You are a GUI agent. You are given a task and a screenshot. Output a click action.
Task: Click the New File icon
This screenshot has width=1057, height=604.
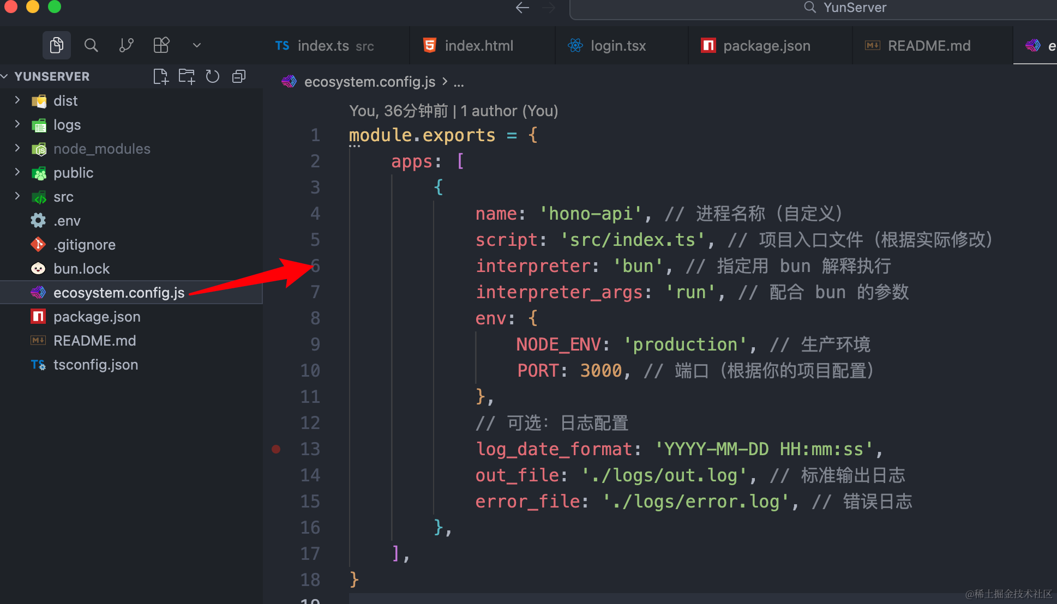point(160,77)
